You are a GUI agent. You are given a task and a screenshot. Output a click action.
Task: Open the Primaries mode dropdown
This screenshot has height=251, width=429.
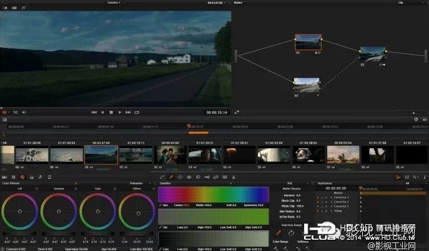coord(137,184)
